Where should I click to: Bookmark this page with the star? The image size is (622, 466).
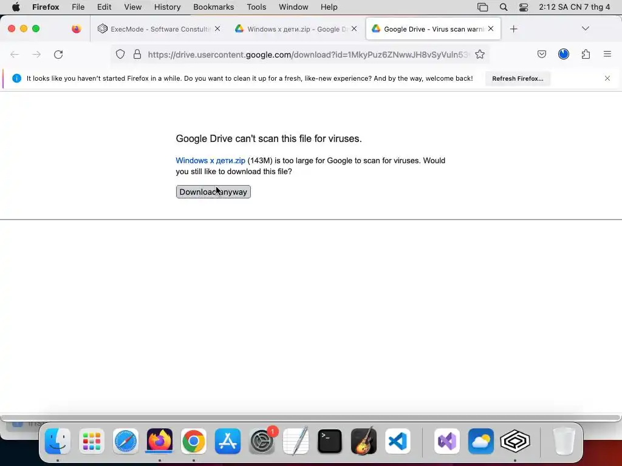point(480,54)
